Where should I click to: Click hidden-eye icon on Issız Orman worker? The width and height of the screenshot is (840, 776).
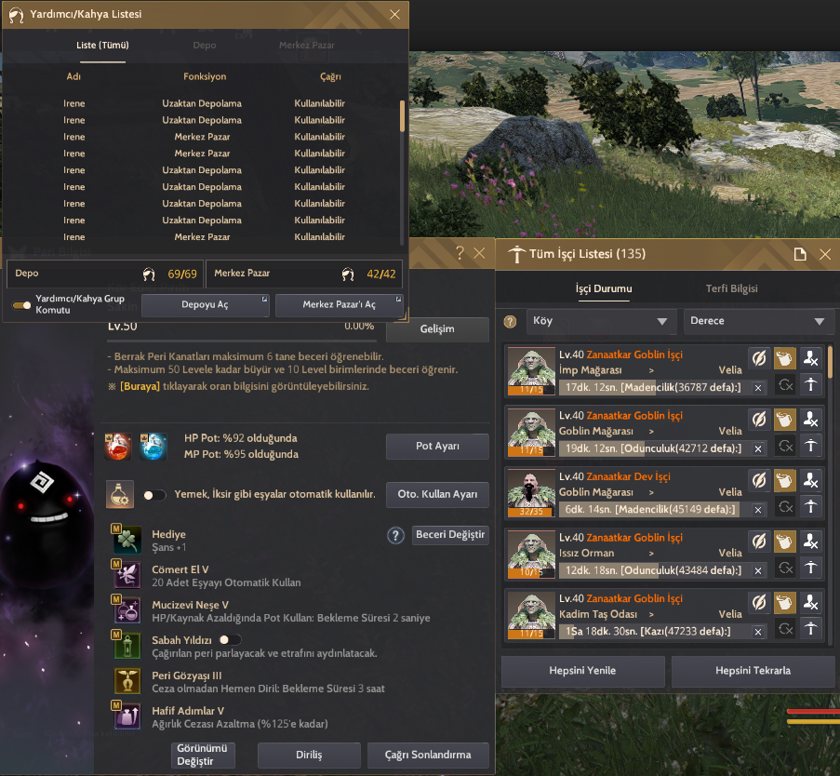pos(758,542)
